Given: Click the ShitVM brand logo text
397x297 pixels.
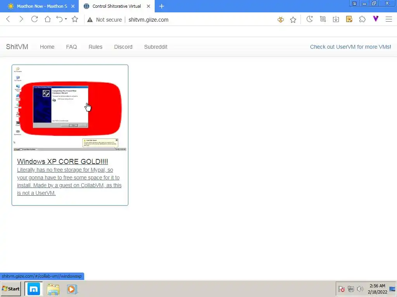Looking at the screenshot, I should tap(17, 47).
